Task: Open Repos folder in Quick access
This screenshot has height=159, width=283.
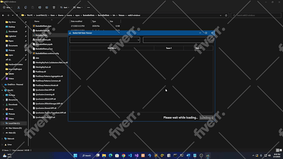Action: 11,41
